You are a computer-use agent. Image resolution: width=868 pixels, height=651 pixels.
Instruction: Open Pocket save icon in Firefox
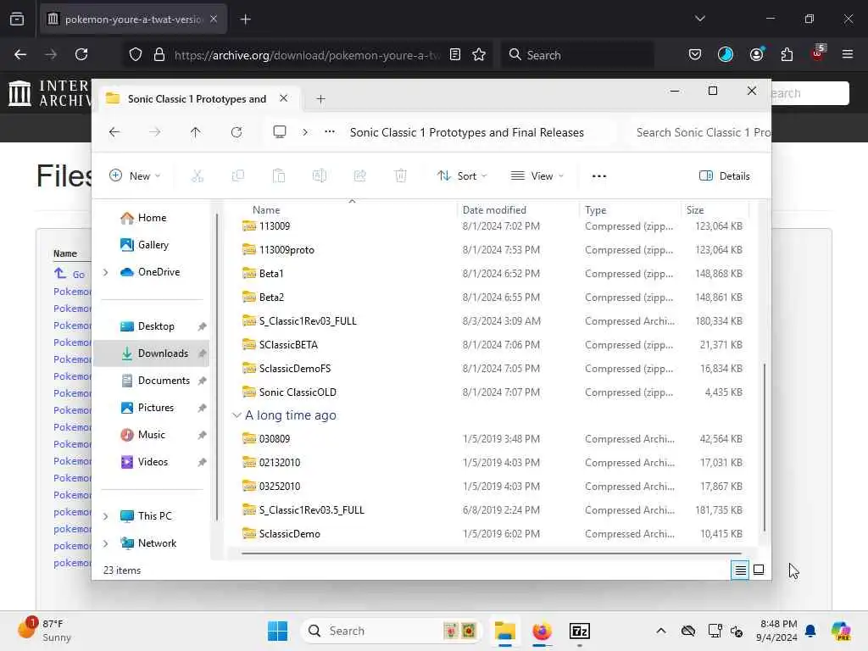[x=695, y=54]
